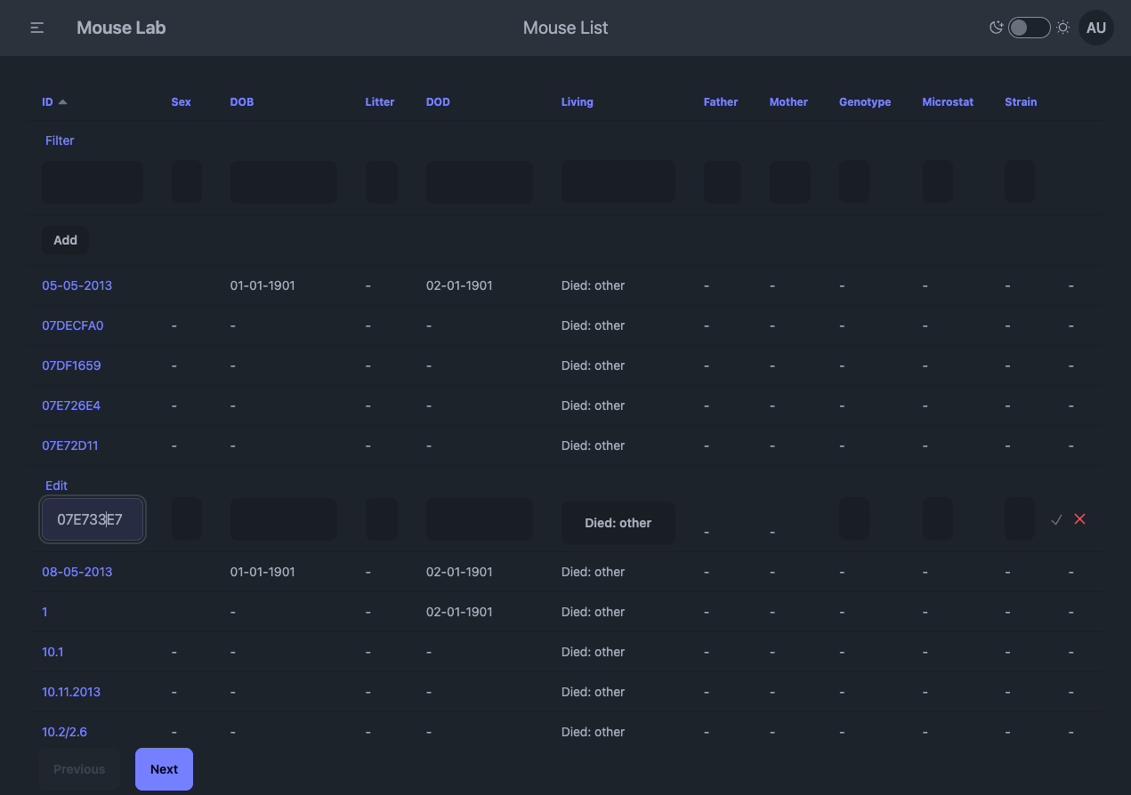The width and height of the screenshot is (1131, 795).
Task: Open the hamburger sidebar menu
Action: (x=37, y=28)
